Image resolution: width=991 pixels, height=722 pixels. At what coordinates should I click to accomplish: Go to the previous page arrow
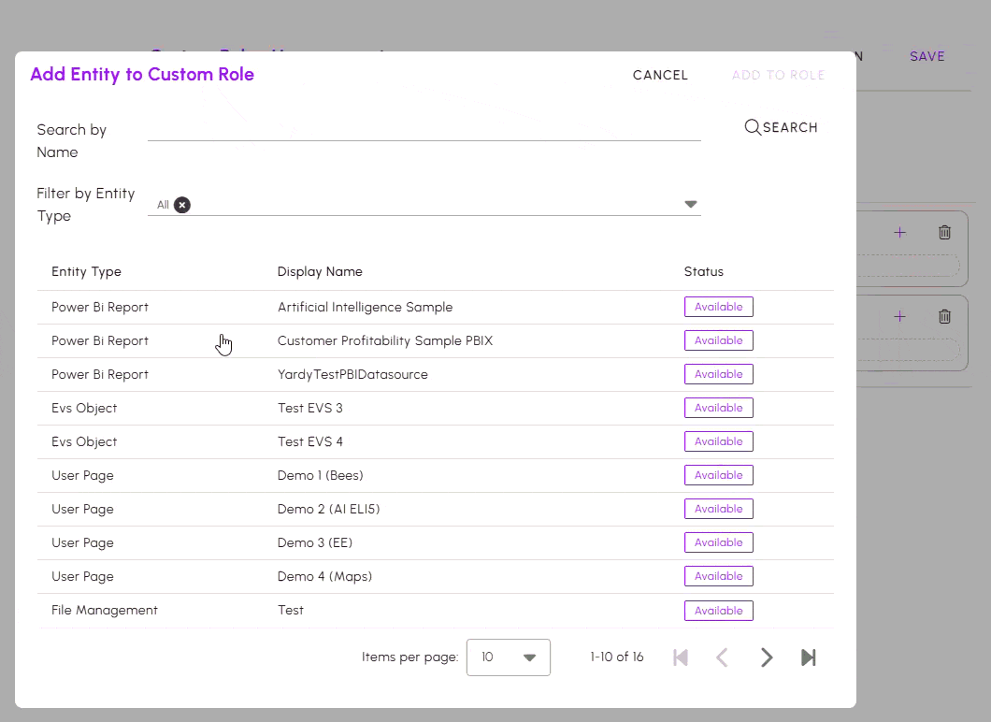tap(722, 657)
